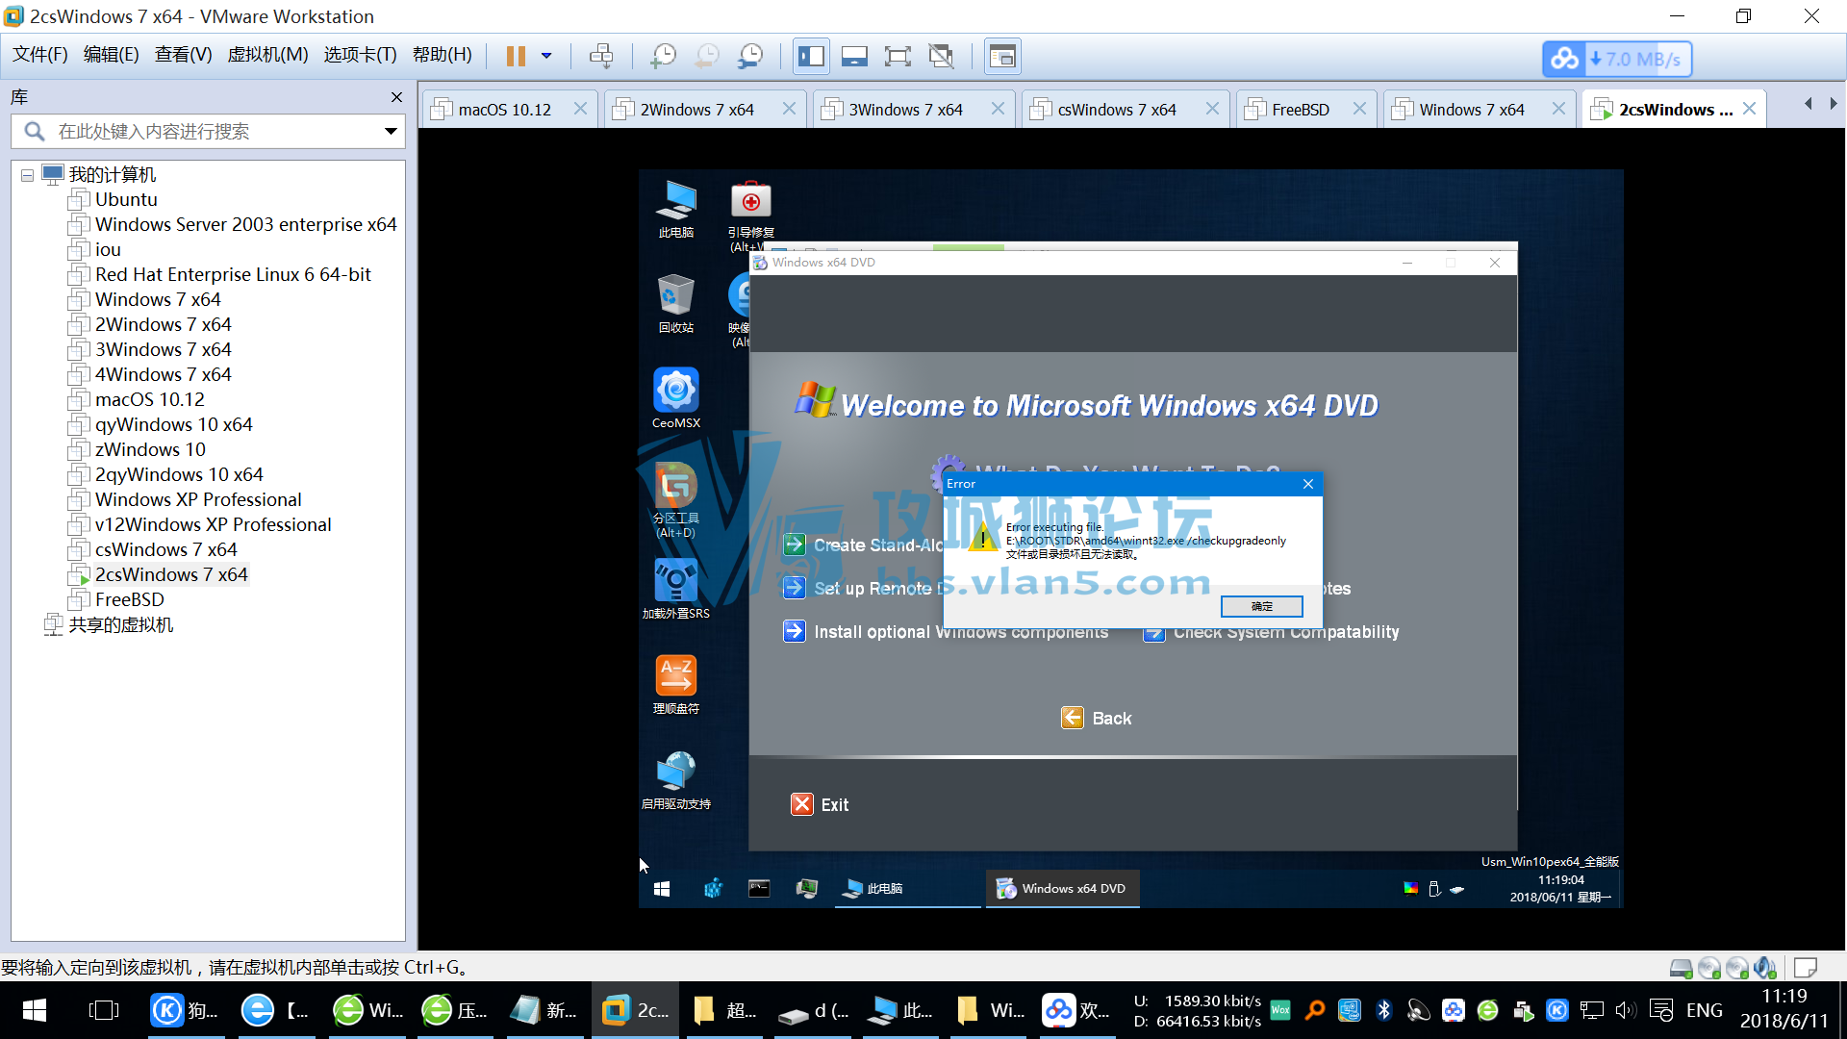Image resolution: width=1847 pixels, height=1039 pixels.
Task: Click host Windows start button
Action: 35,1010
